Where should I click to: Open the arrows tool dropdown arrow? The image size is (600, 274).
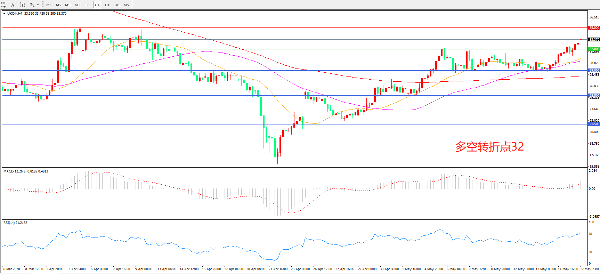point(38,5)
